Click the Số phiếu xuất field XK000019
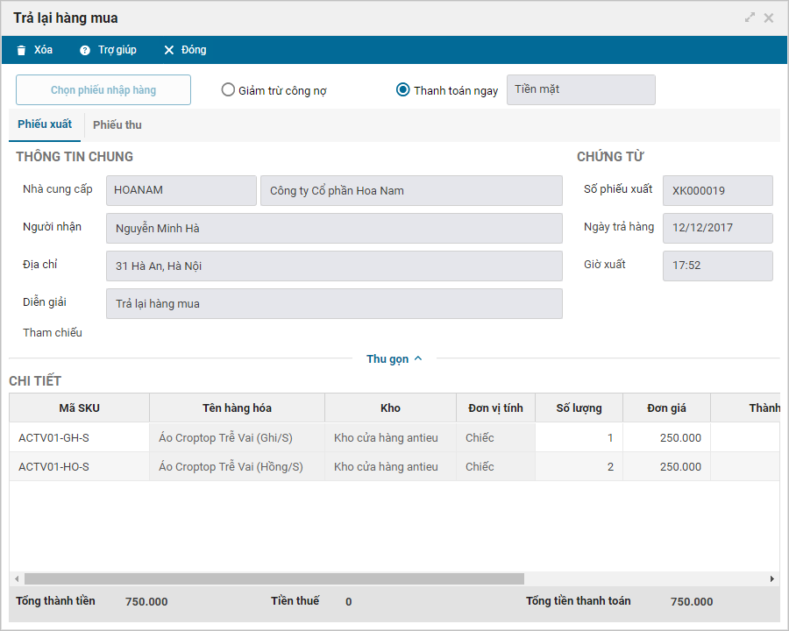Image resolution: width=789 pixels, height=631 pixels. click(x=717, y=190)
